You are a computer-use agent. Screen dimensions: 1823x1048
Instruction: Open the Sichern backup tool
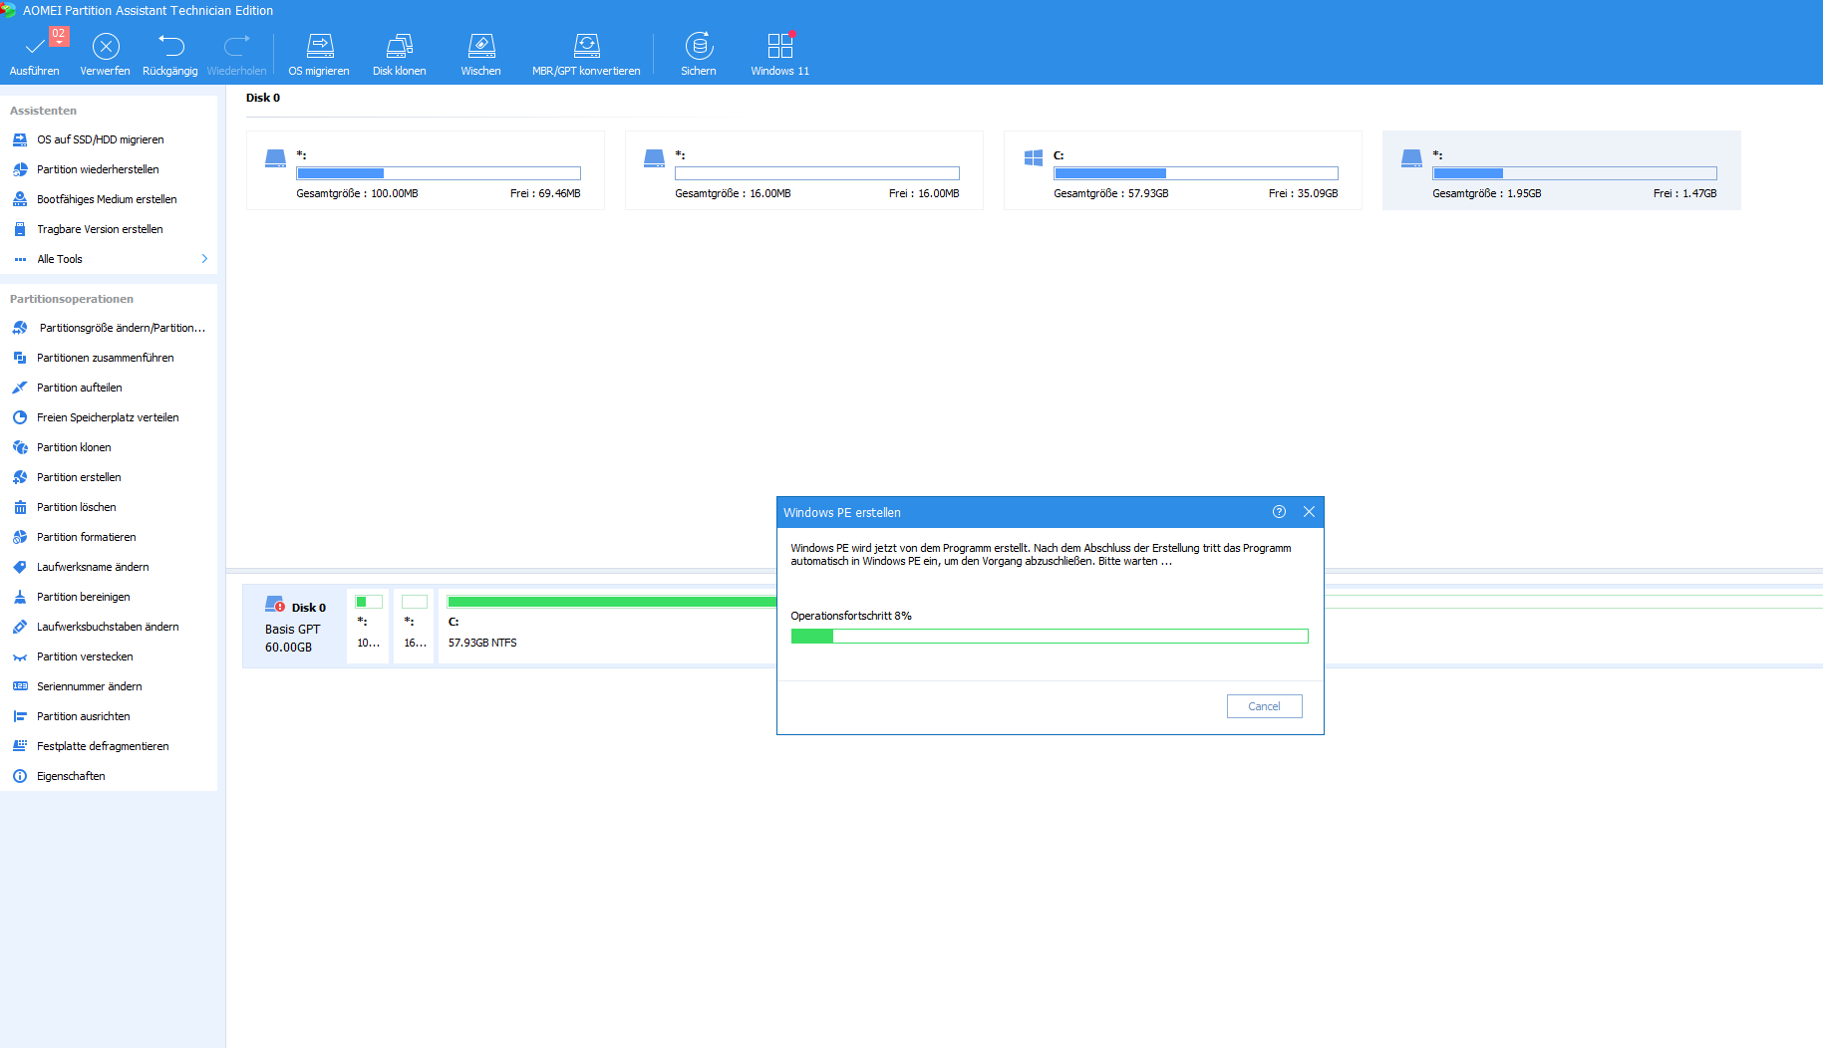(699, 54)
